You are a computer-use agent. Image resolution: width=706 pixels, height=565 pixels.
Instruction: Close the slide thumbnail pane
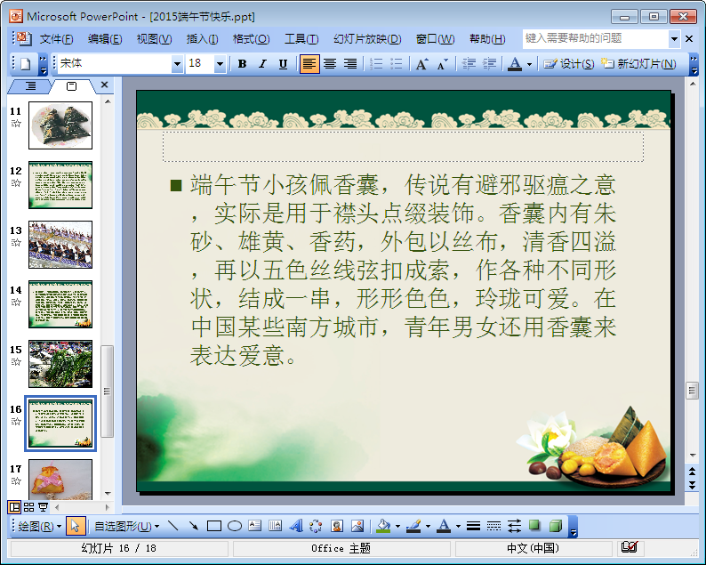(x=104, y=85)
